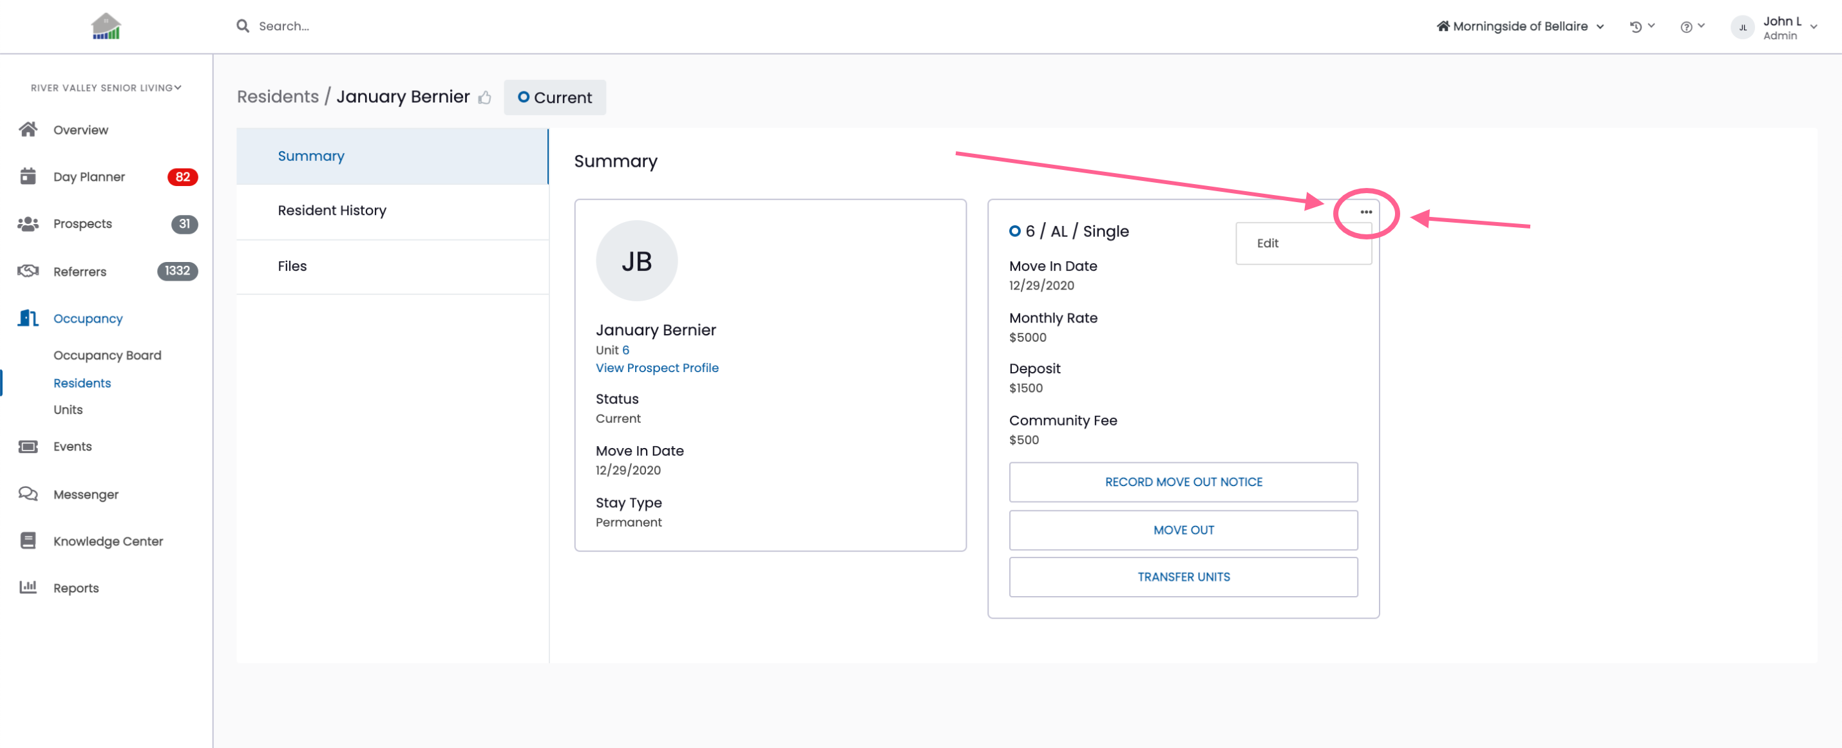Click the 31 Prospects badge
The width and height of the screenshot is (1842, 748).
tap(184, 223)
